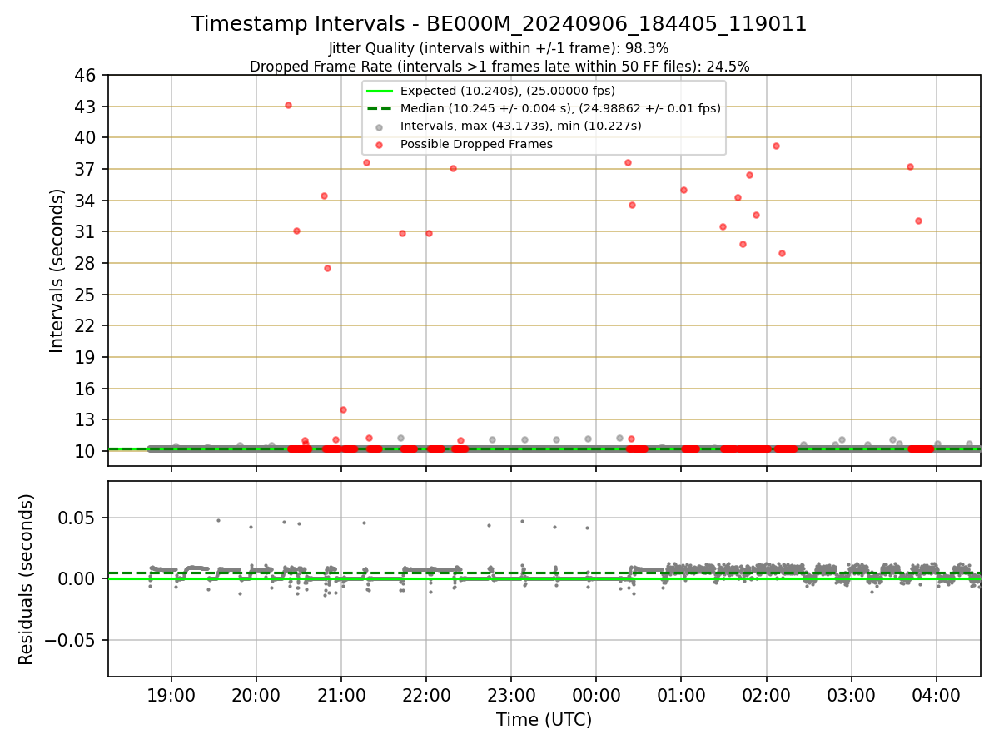Click the red point near 39 seconds after 02:00
This screenshot has width=999, height=749.
[776, 146]
